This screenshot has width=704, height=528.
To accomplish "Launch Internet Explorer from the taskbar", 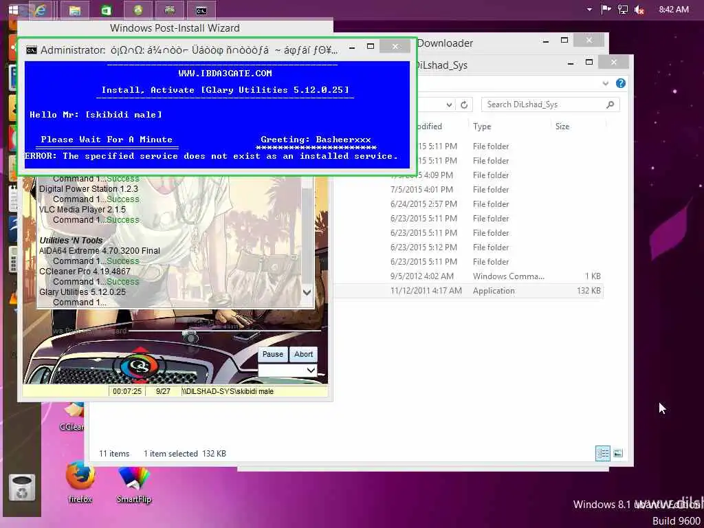I will coord(41,10).
